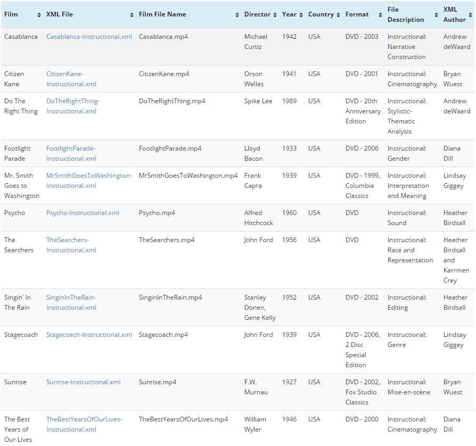Sort the Format column via arrow icon
This screenshot has width=476, height=446.
(380, 15)
